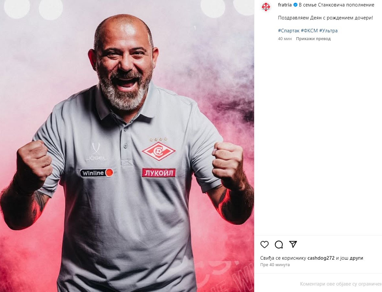
Task: Open the fratria username link
Action: coord(285,5)
